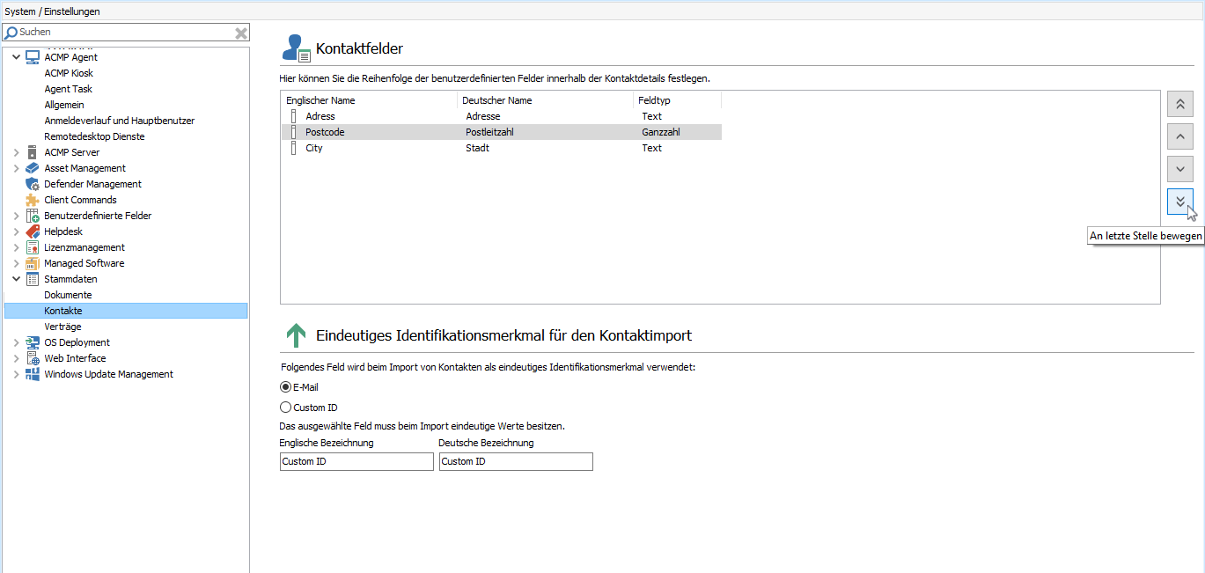Click the Helpdesk tag icon
1205x573 pixels.
(x=33, y=231)
